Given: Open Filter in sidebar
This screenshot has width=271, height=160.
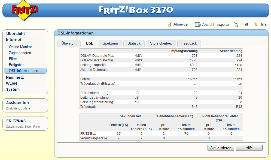Looking at the screenshot, I should (13, 59).
